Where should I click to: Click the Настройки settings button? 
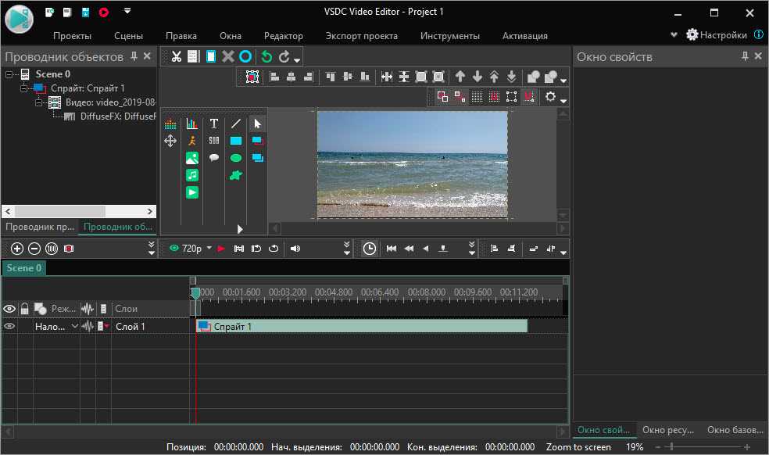pos(716,35)
